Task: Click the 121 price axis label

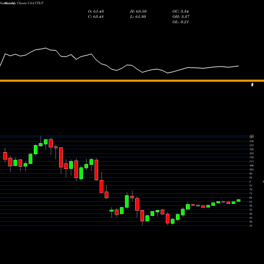Action: pos(251,153)
